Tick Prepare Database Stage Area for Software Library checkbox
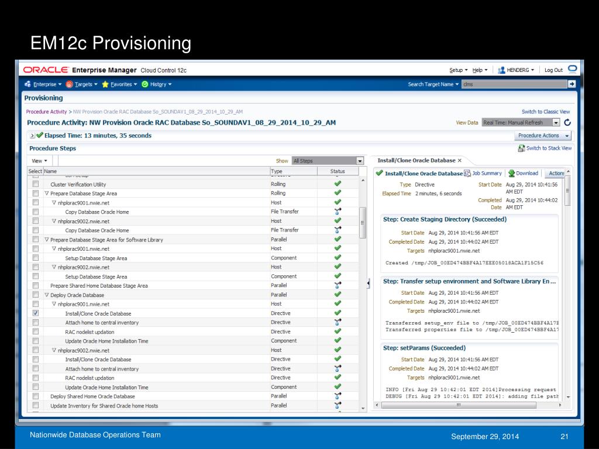The width and height of the screenshot is (599, 449). tap(36, 239)
